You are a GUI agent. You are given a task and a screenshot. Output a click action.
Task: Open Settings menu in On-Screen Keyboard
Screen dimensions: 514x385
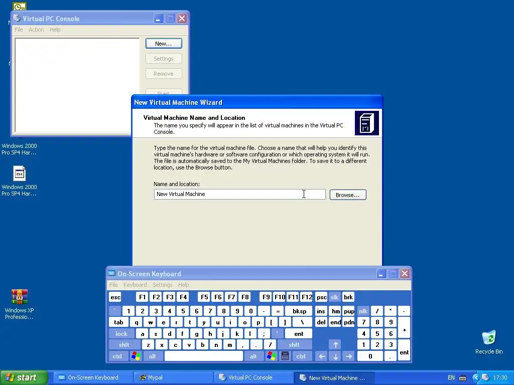[162, 285]
